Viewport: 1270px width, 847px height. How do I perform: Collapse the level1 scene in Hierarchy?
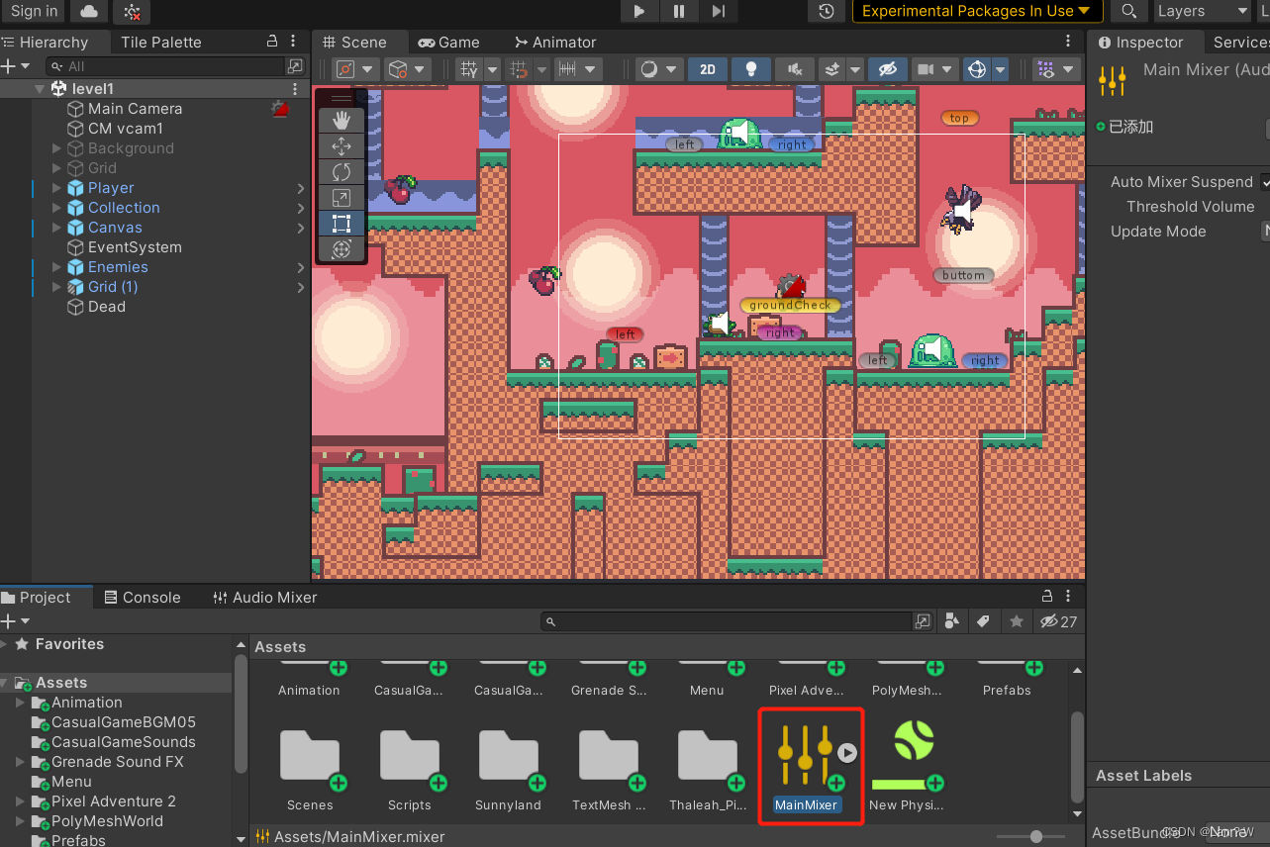(40, 89)
